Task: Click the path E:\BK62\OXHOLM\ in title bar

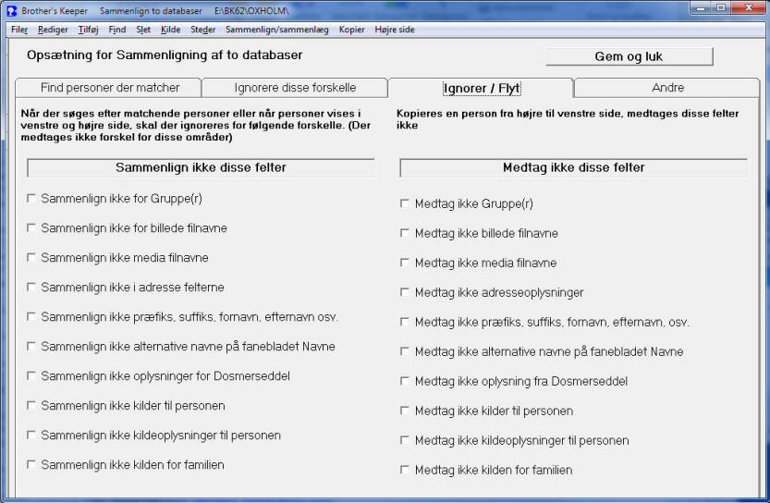Action: pyautogui.click(x=251, y=11)
